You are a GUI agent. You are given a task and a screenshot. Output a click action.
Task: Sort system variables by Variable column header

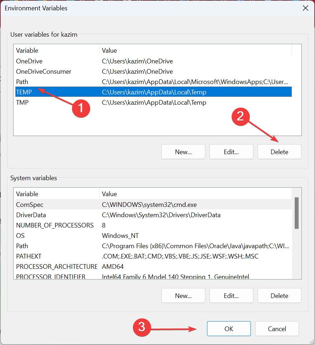point(57,194)
